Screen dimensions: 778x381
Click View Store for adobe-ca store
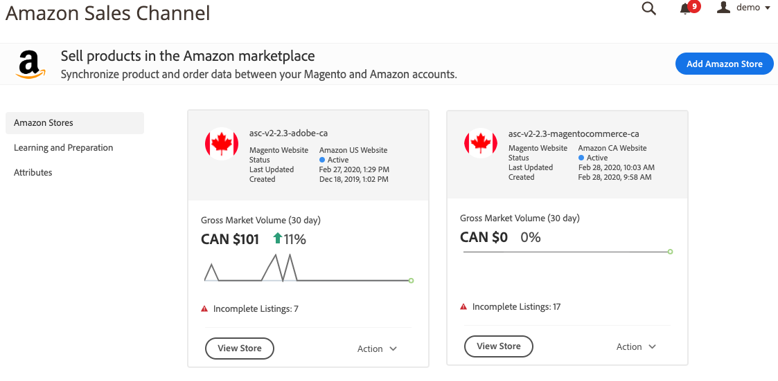point(240,349)
